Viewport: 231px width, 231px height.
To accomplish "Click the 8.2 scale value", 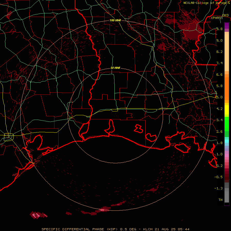I will click(x=219, y=52).
